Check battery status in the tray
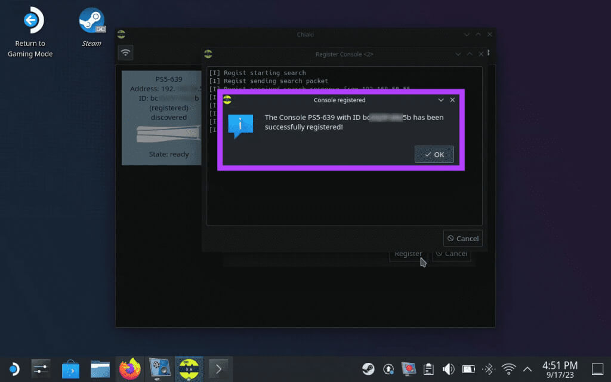This screenshot has width=611, height=382. [469, 369]
